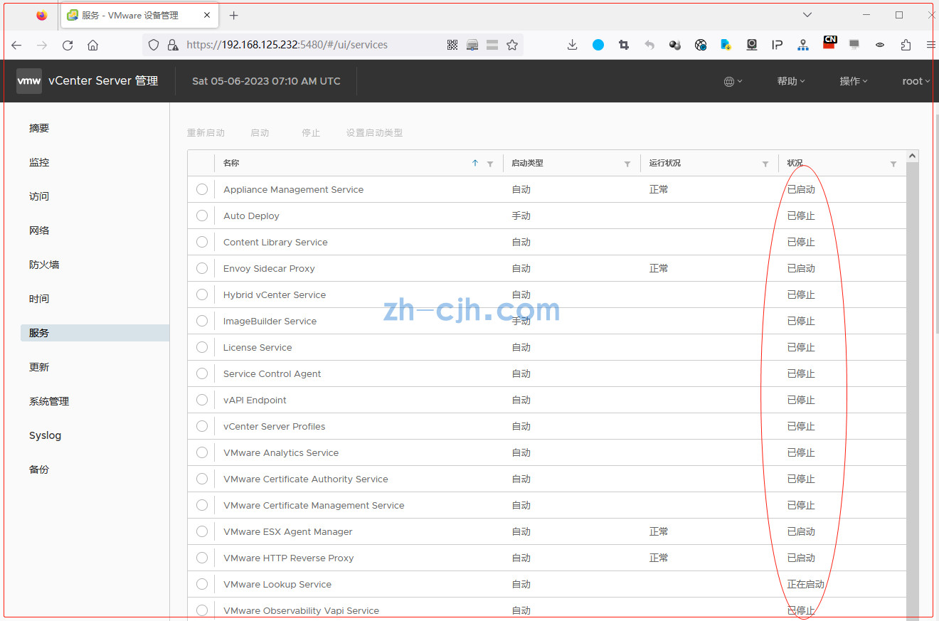Open 访问 in the sidebar
939x621 pixels.
pos(39,196)
